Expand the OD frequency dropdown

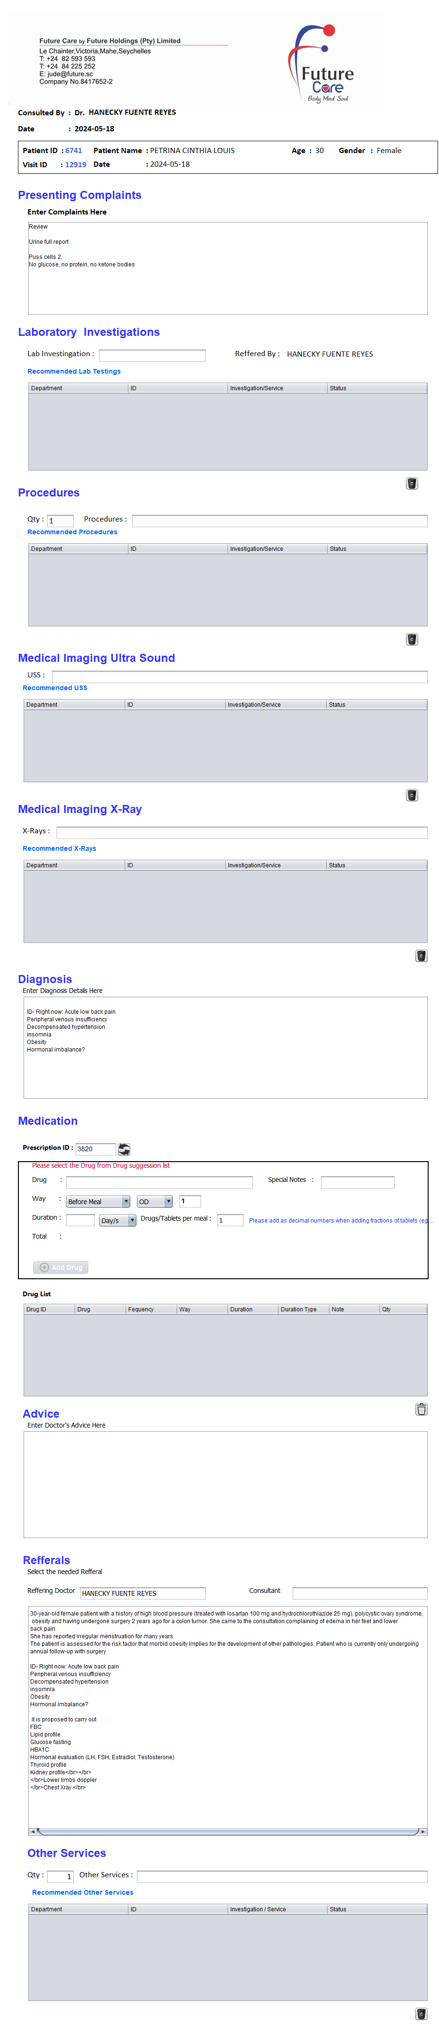pos(155,1200)
